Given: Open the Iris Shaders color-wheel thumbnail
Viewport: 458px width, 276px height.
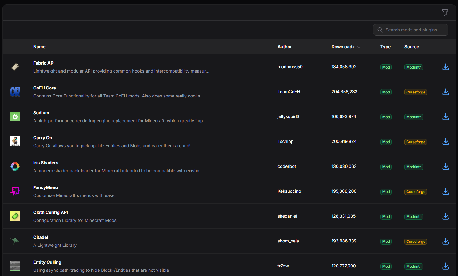Looking at the screenshot, I should click(15, 166).
